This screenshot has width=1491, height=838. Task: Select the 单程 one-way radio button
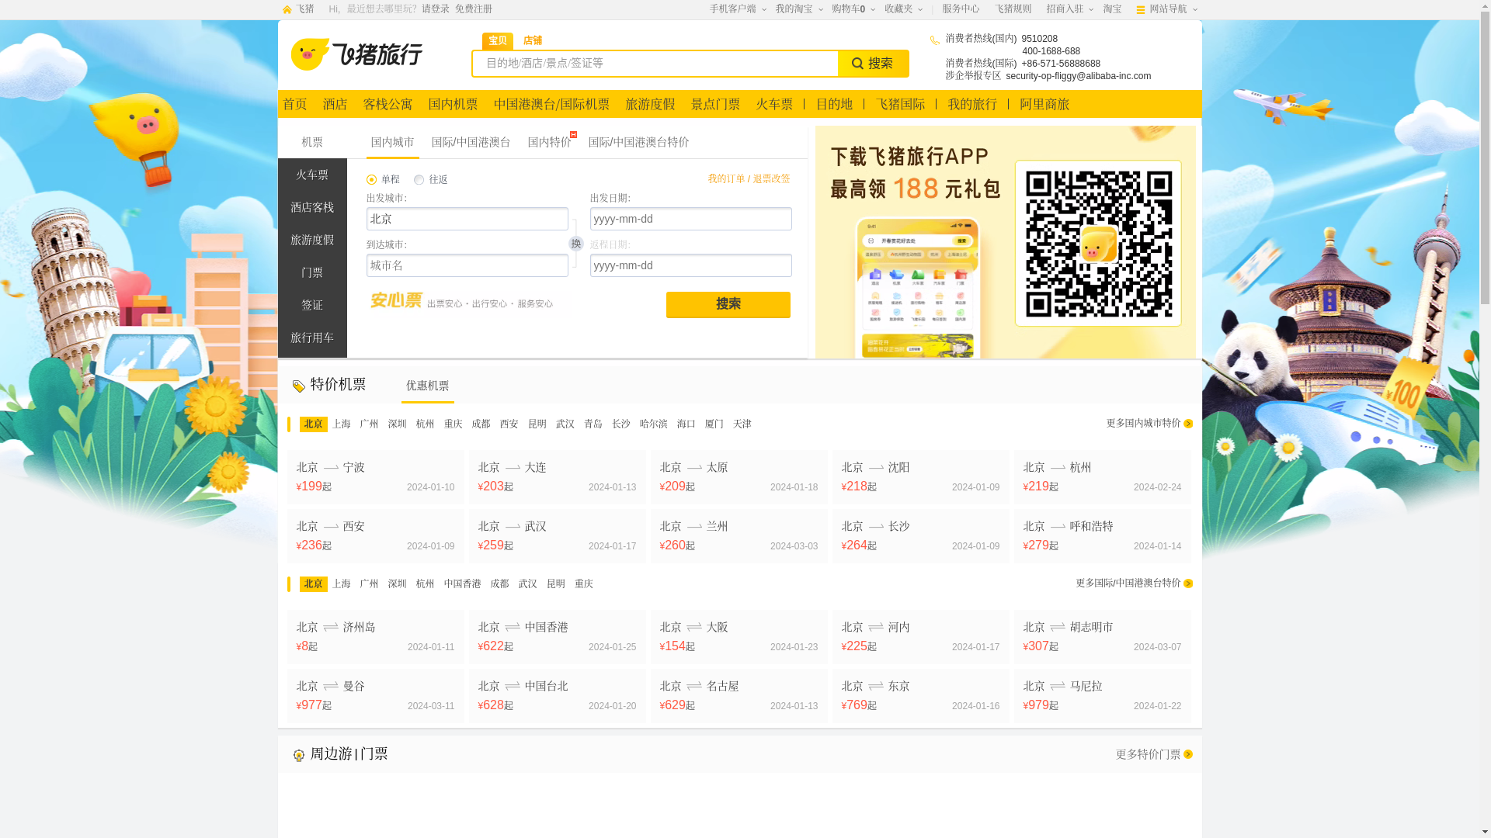pos(371,180)
